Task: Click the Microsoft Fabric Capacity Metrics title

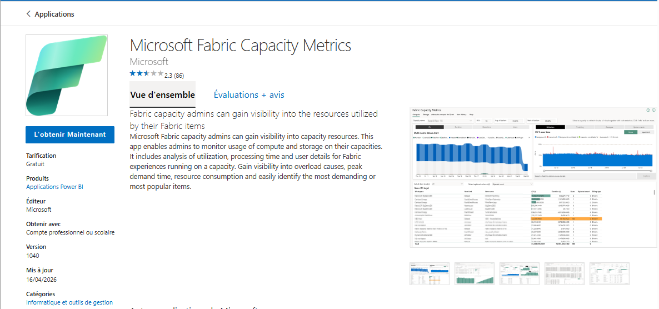Action: tap(241, 45)
